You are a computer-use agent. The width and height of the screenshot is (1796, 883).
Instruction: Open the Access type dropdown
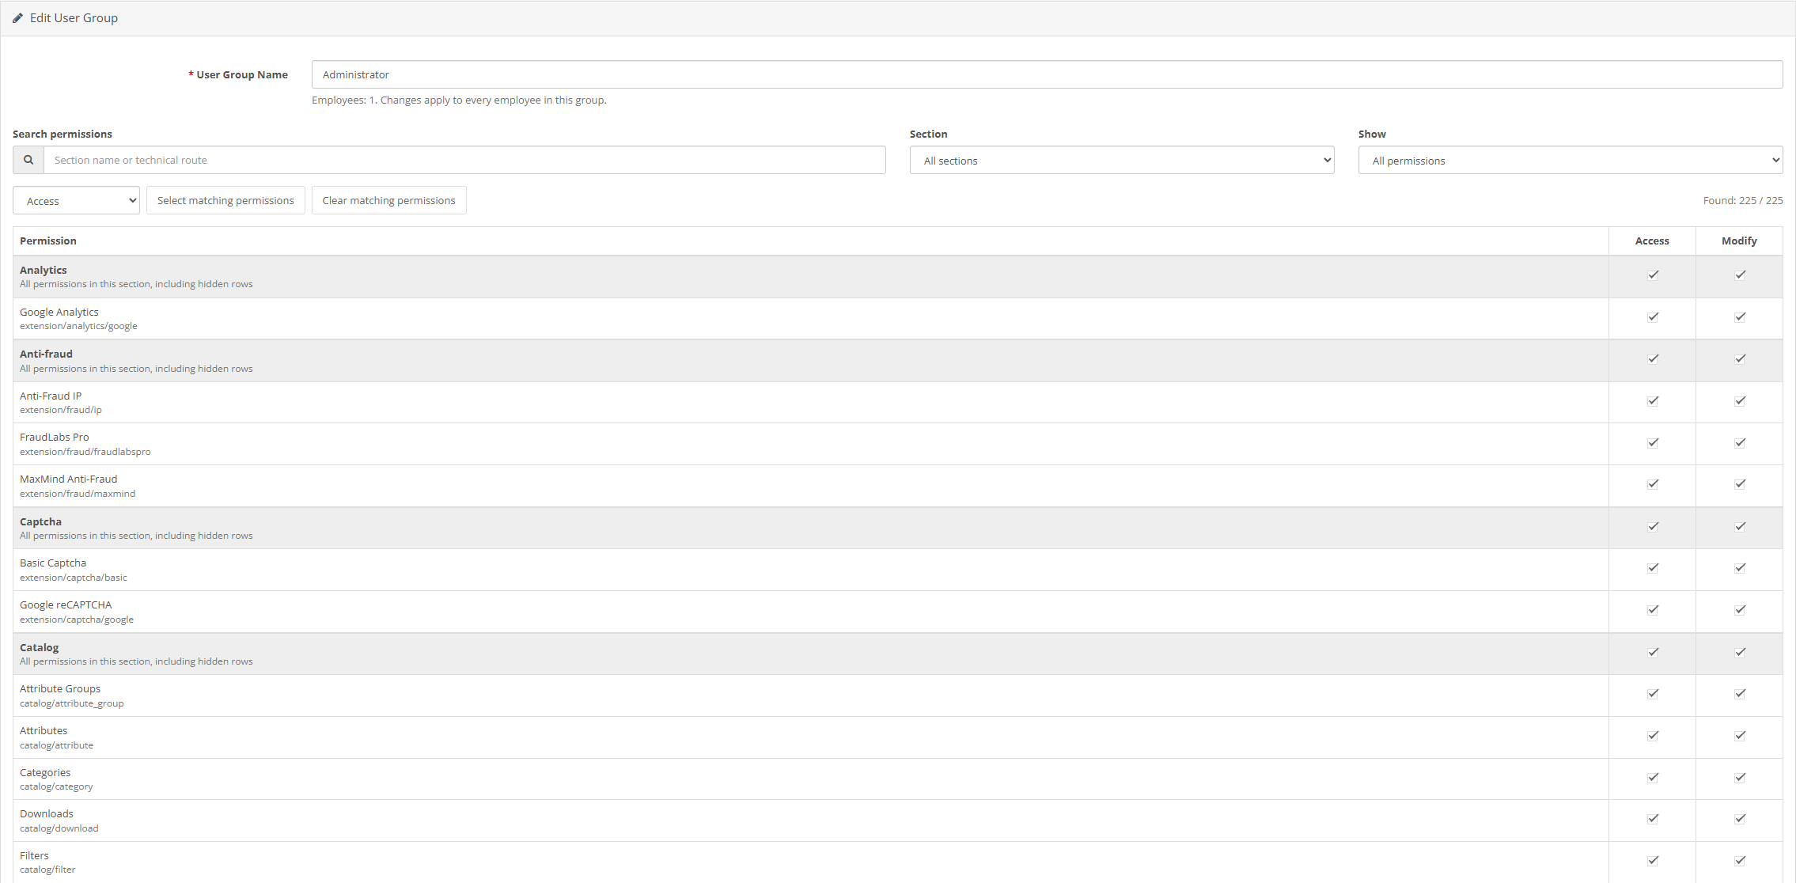click(76, 200)
